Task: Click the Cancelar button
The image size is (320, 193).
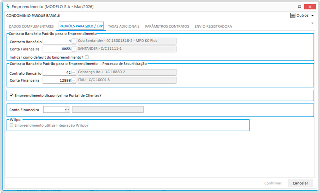Action: (300, 183)
